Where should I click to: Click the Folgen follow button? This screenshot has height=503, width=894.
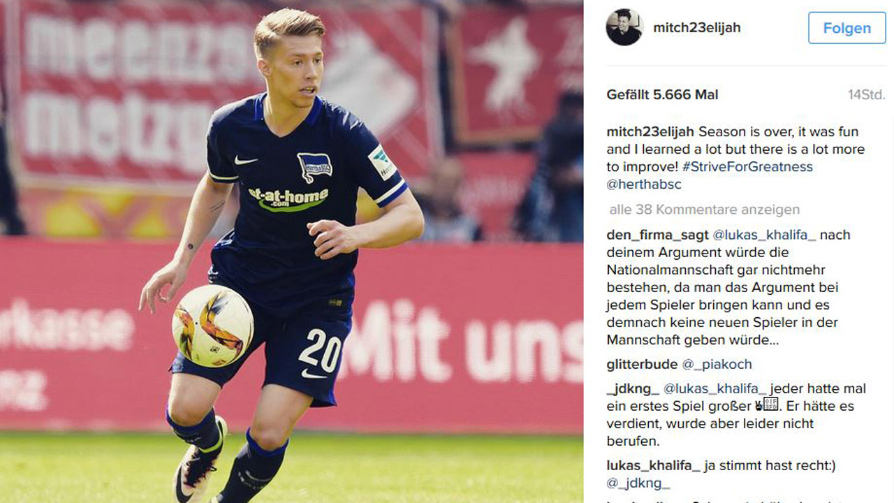(x=847, y=28)
